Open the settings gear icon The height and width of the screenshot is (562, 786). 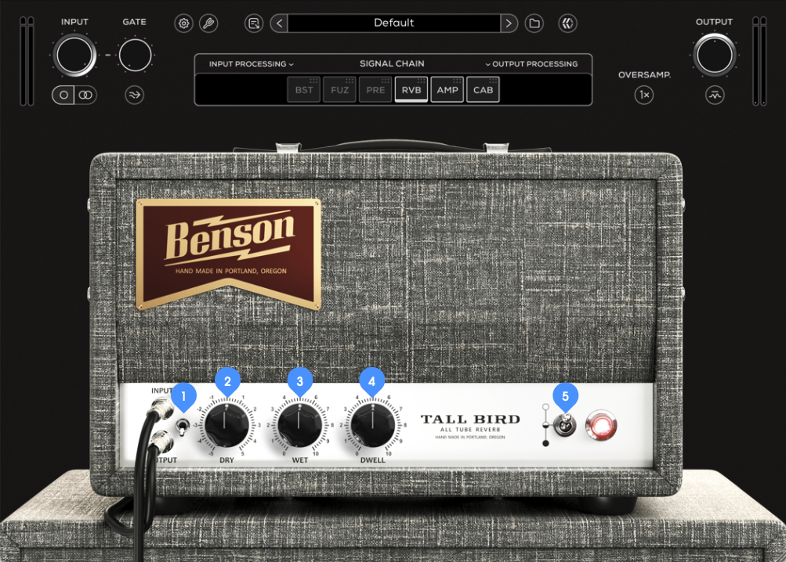(x=183, y=23)
